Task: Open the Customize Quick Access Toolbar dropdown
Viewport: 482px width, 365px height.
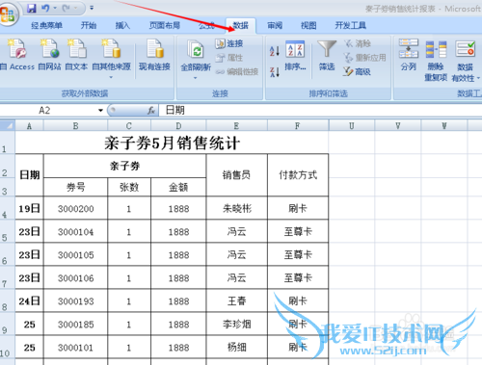Action: pos(92,8)
